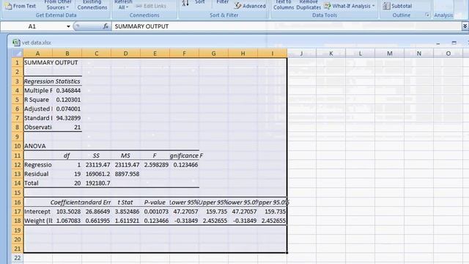Viewport: 469px width, 264px height.
Task: Click the Filter button
Action: 223,2
